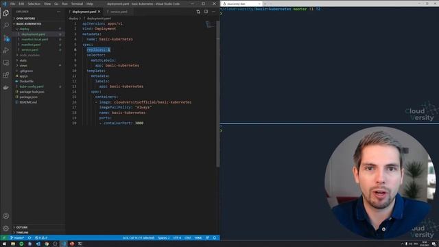Image resolution: width=439 pixels, height=247 pixels.
Task: Click the feedback icon in the status bar
Action: coord(207,238)
